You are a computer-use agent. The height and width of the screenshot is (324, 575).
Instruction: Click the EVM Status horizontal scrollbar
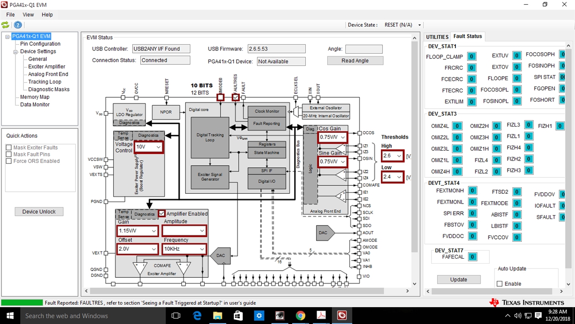point(246,291)
